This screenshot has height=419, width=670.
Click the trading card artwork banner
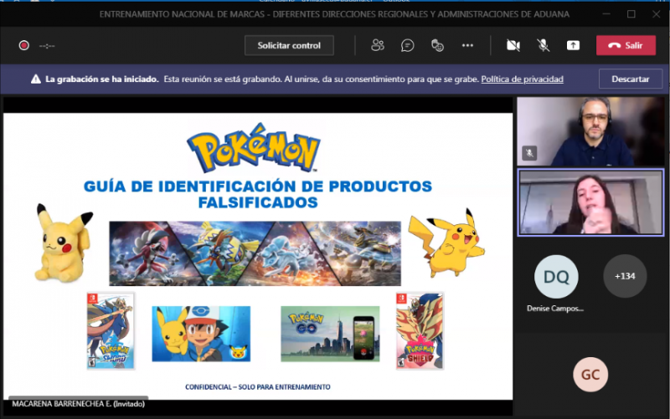pyautogui.click(x=255, y=253)
